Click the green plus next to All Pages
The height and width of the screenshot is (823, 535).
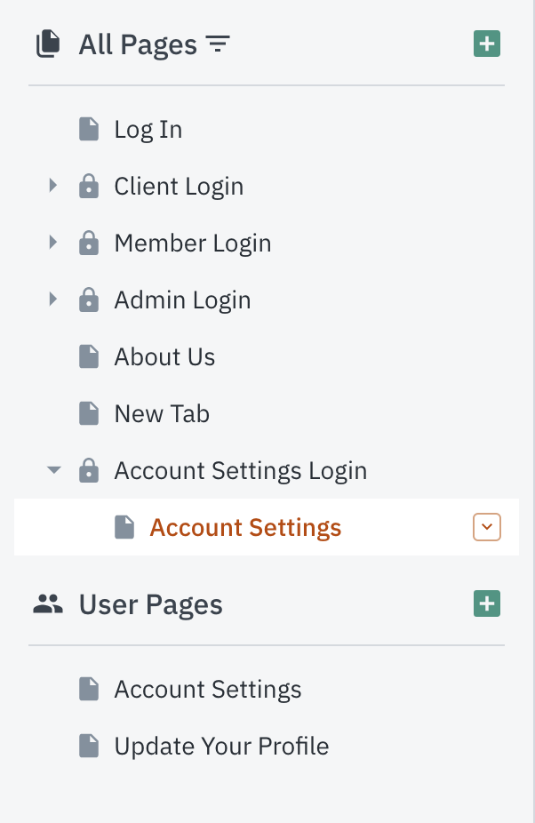[x=487, y=44]
